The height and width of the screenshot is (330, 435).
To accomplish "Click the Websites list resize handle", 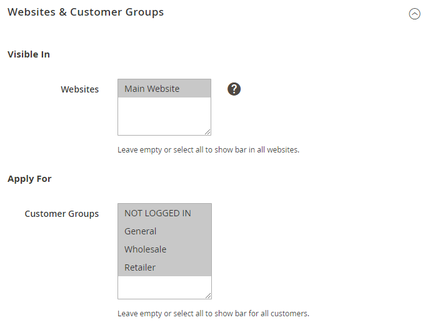I will click(x=207, y=132).
